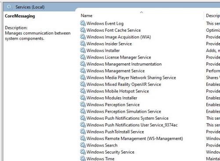Select the Windows Modules Installer name
Screen dimensions: 220x161
(x=112, y=98)
